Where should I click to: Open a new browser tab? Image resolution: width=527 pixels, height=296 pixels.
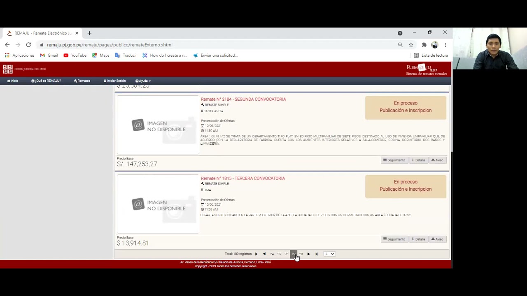coord(89,33)
